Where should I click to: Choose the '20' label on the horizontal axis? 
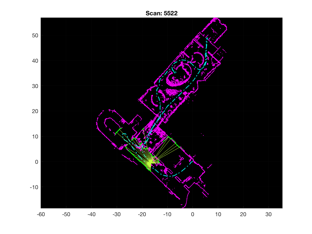click(243, 214)
